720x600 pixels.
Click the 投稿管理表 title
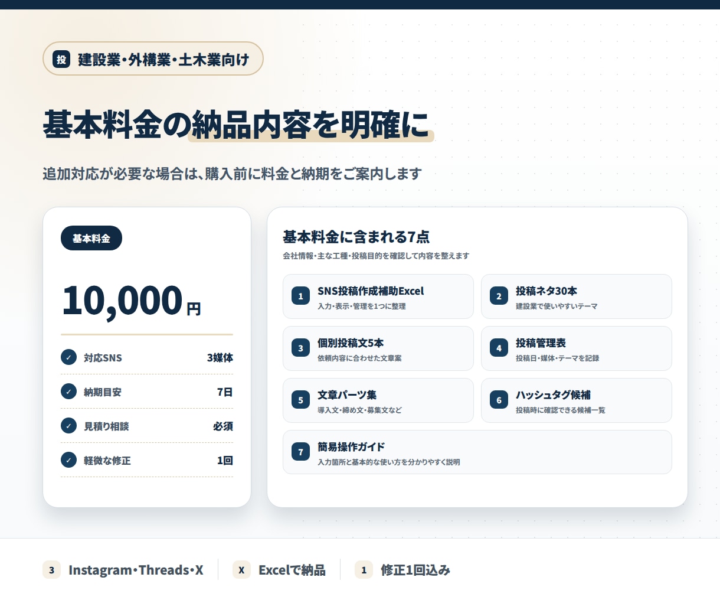(541, 343)
